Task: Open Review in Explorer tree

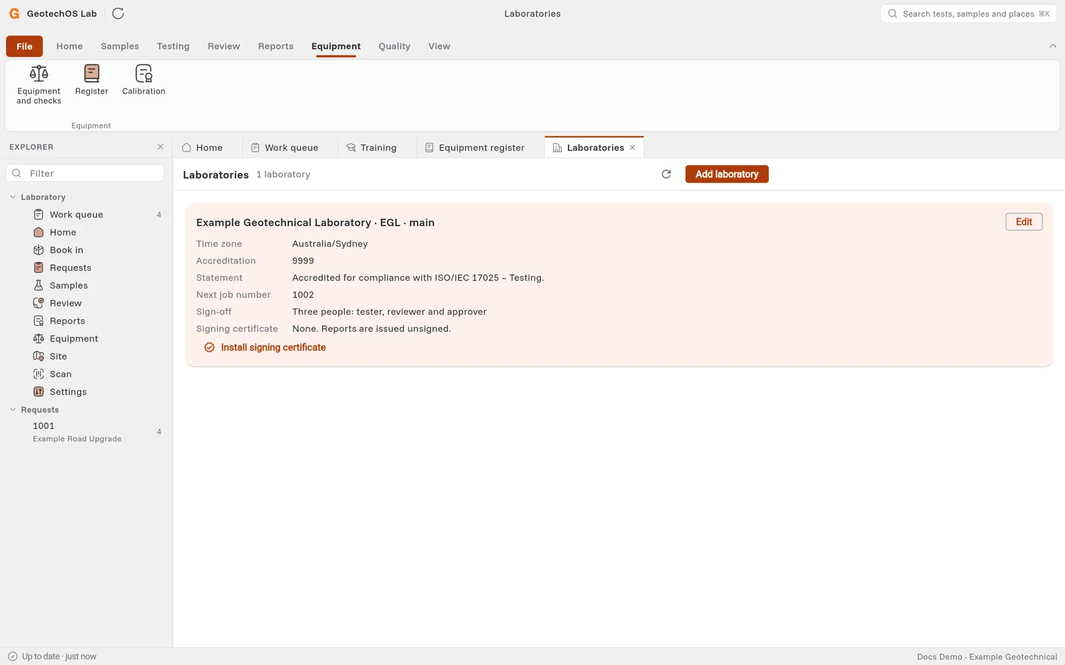Action: click(x=86, y=303)
